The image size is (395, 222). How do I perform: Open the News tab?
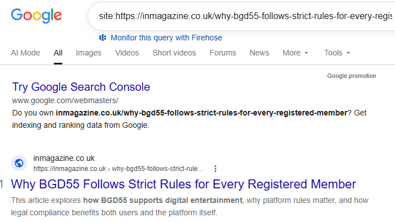point(259,53)
